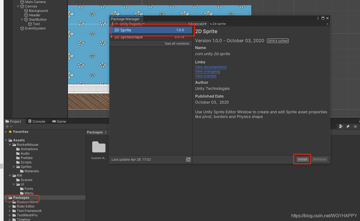This screenshot has height=221, width=360.
Task: Open search by label tag icon
Action: coord(348,126)
